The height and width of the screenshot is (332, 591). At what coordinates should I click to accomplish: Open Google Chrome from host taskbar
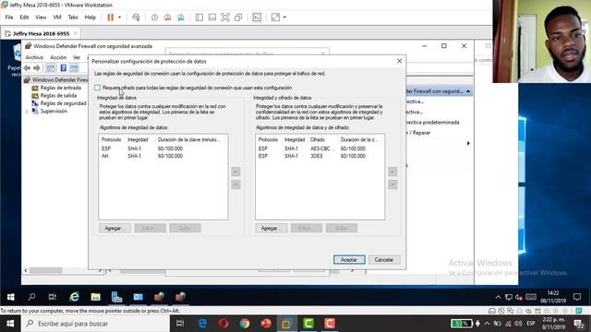(245, 324)
